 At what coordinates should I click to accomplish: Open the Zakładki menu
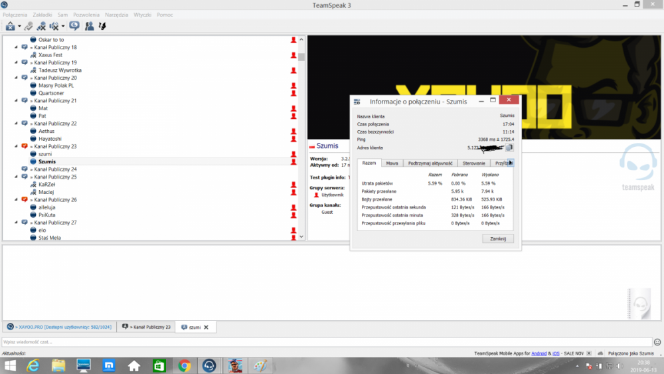[42, 15]
